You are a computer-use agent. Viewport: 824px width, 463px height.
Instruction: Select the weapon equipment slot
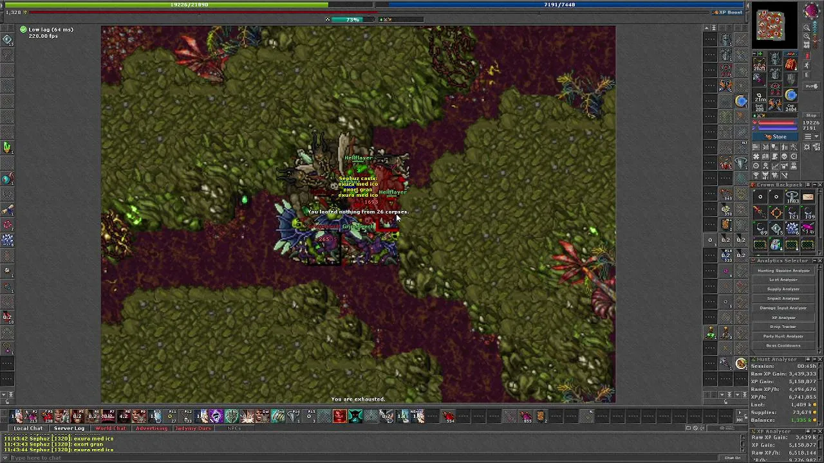pos(760,80)
